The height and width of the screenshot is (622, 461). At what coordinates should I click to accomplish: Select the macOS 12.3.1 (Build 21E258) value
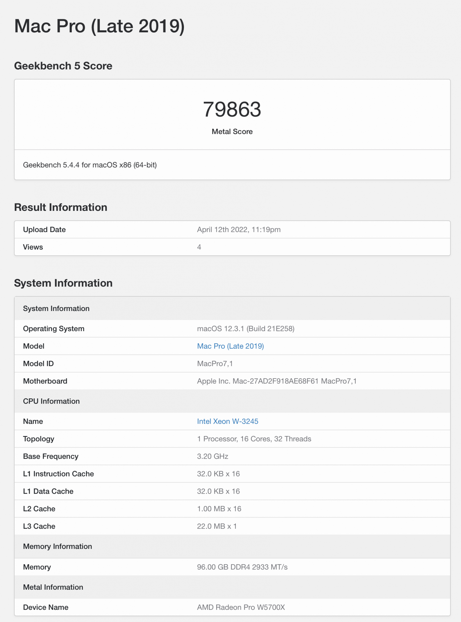pos(246,329)
